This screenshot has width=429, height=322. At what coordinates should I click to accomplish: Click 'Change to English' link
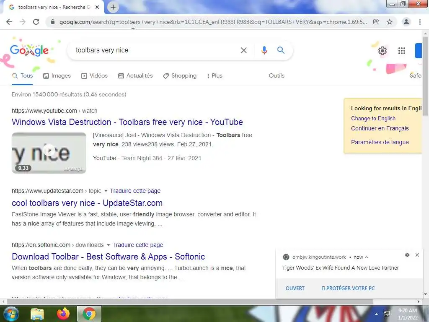click(373, 119)
